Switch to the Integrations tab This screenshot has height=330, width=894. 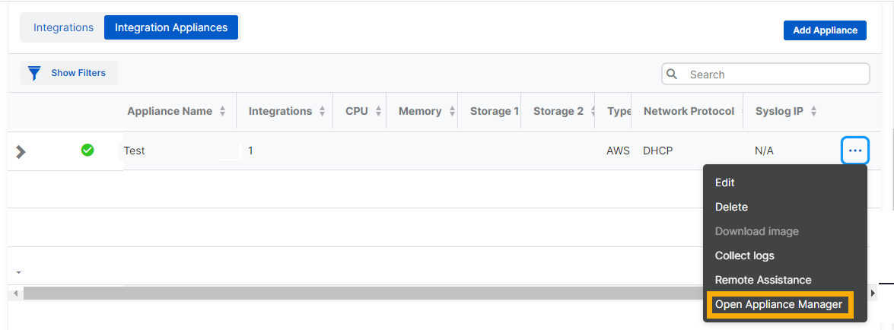pos(63,27)
